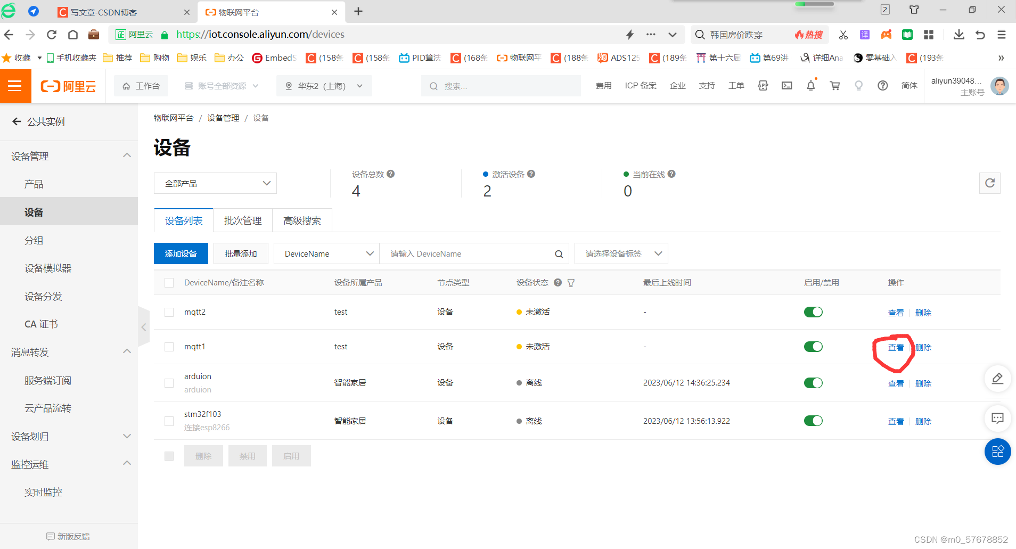This screenshot has height=549, width=1016.
Task: Open the 工作台 workbench button
Action: (x=141, y=86)
